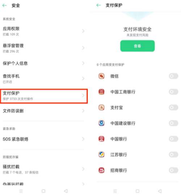Open 文件防误删 chevron arrow
Screen dimensions: 181x196
click(83, 111)
